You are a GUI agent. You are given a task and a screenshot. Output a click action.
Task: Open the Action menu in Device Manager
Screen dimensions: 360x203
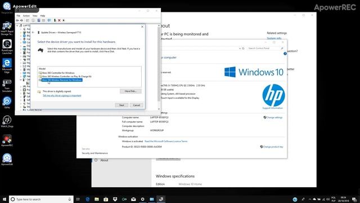coord(26,16)
